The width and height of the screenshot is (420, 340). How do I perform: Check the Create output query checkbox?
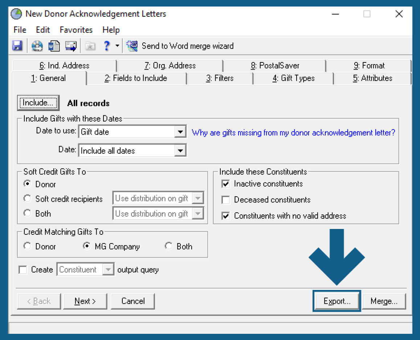pos(23,270)
